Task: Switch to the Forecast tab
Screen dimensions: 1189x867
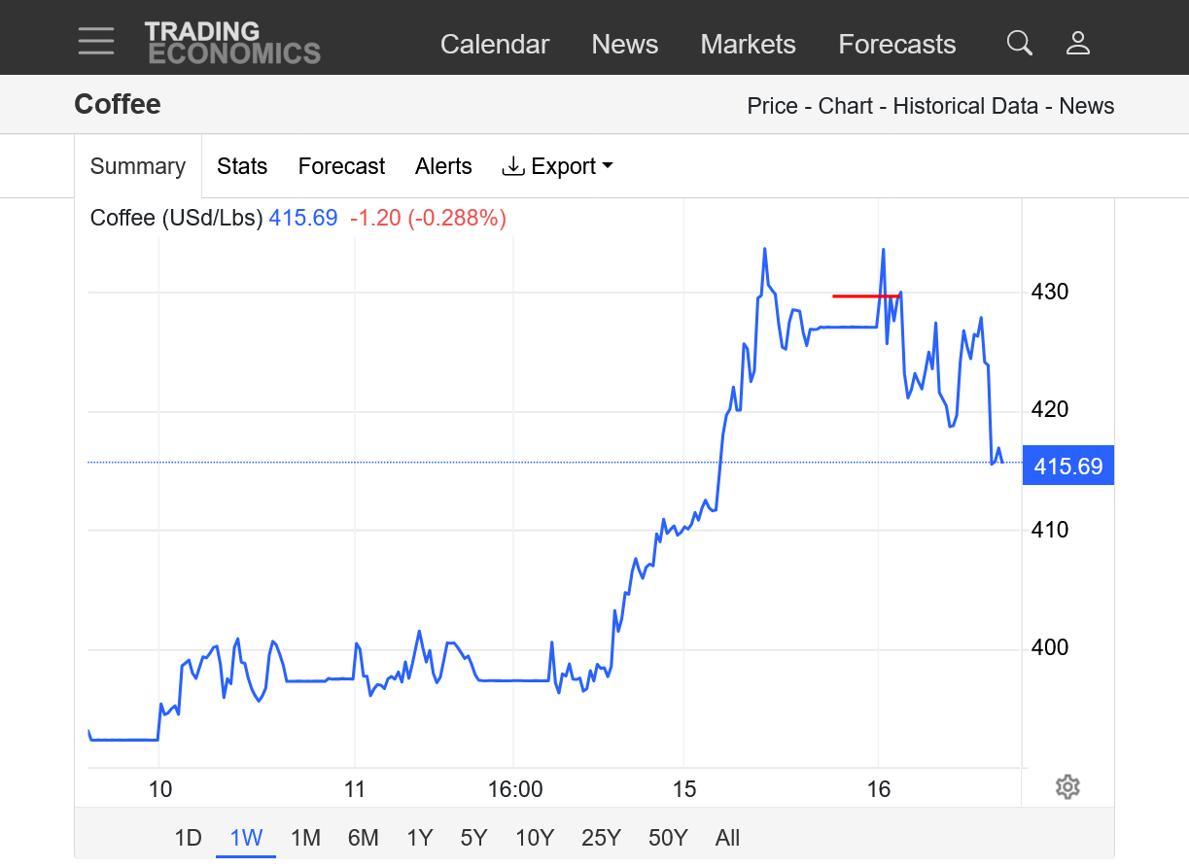Action: [341, 166]
